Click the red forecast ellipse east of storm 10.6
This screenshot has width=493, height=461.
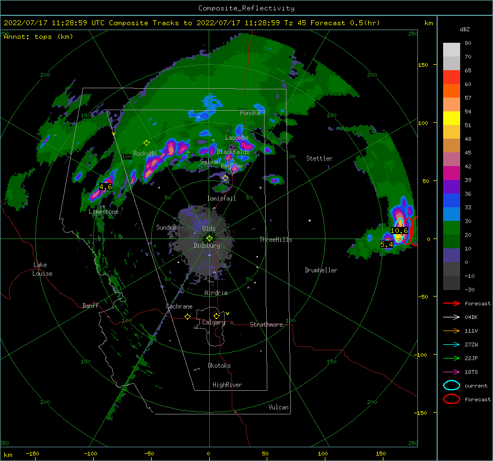(408, 231)
